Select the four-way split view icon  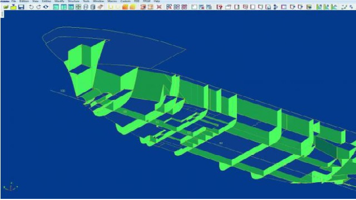78,7
